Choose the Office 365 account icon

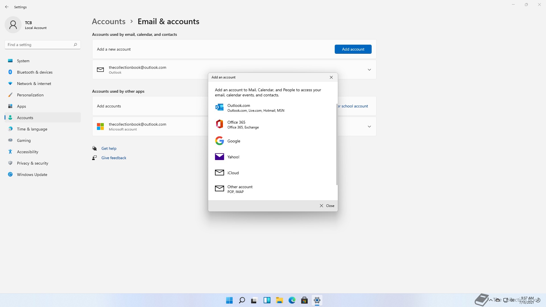[x=219, y=124]
